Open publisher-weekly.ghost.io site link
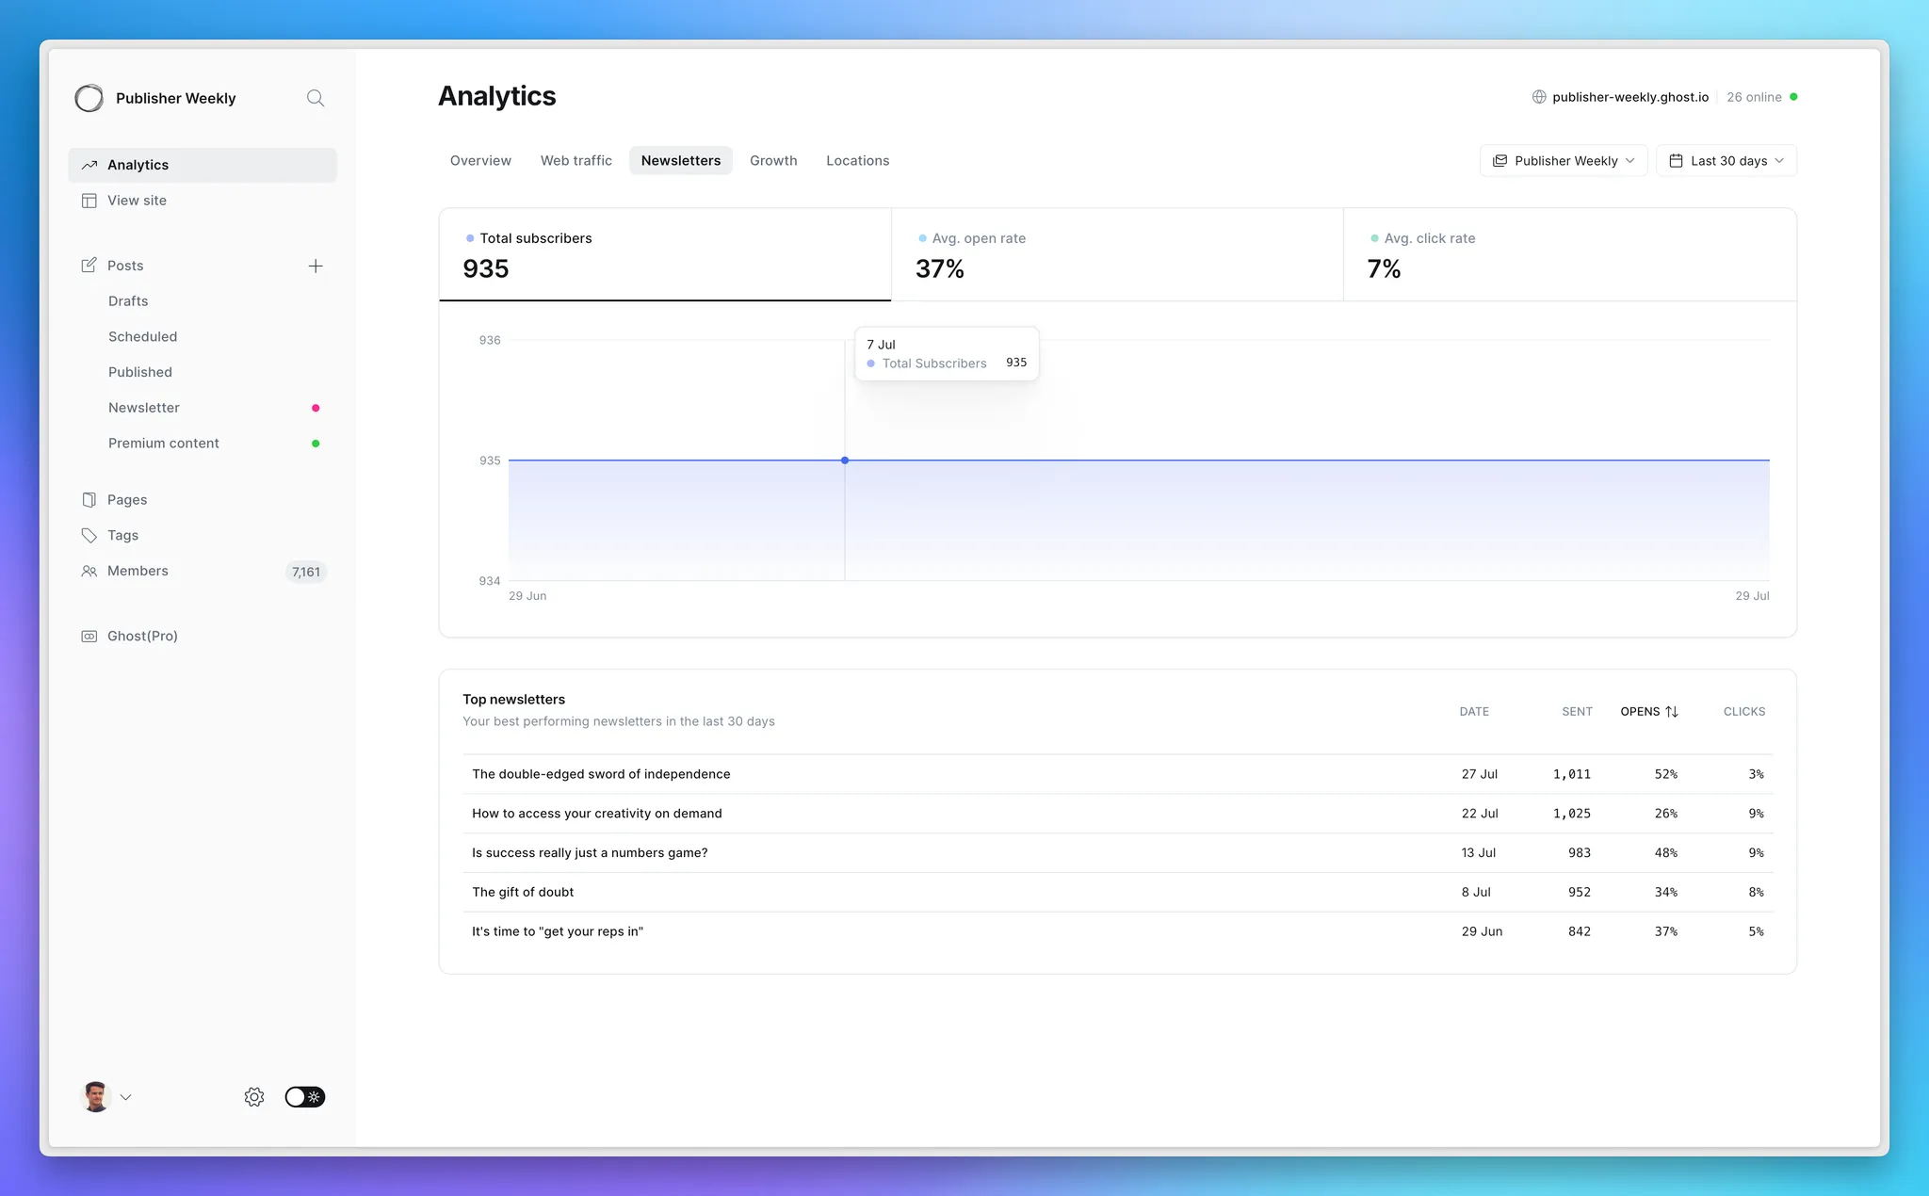The image size is (1929, 1196). tap(1629, 97)
